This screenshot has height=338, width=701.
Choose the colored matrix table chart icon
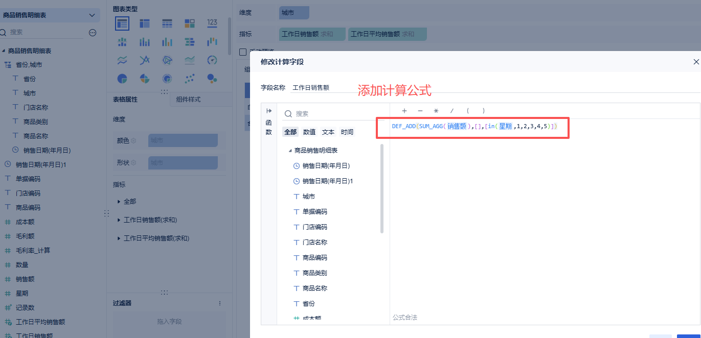point(190,23)
